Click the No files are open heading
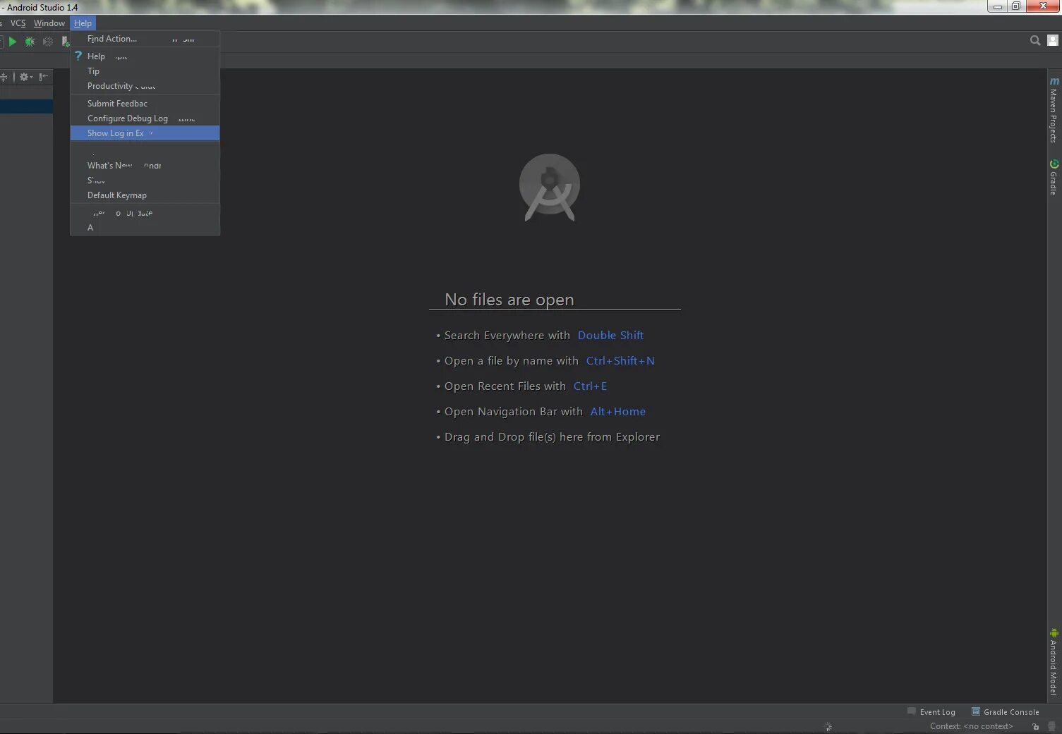 [x=509, y=300]
